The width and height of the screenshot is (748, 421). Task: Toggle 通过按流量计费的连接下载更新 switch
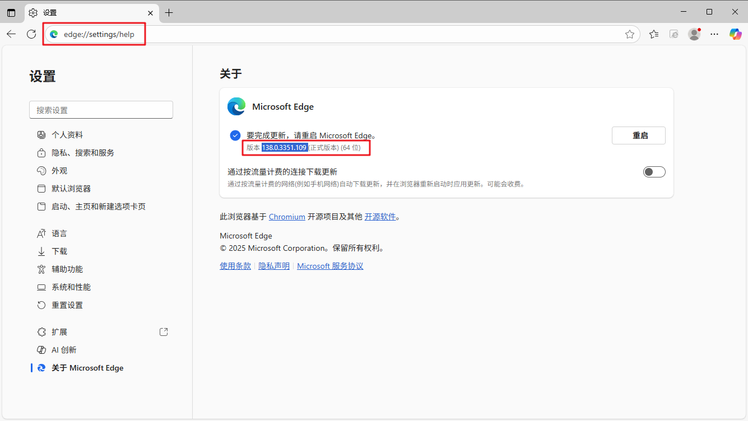[x=654, y=172]
